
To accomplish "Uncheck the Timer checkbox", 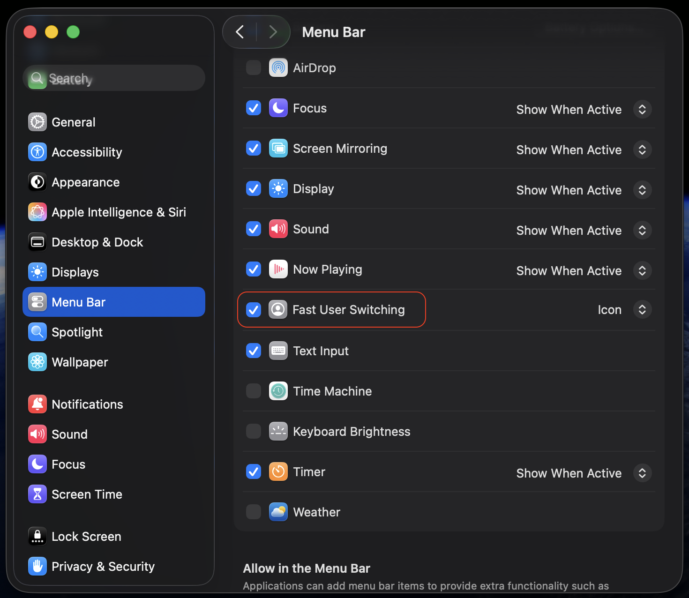I will pos(254,472).
